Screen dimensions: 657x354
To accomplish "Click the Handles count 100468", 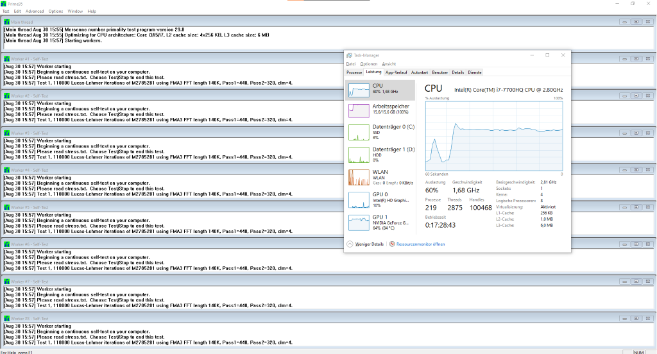I will 481,208.
